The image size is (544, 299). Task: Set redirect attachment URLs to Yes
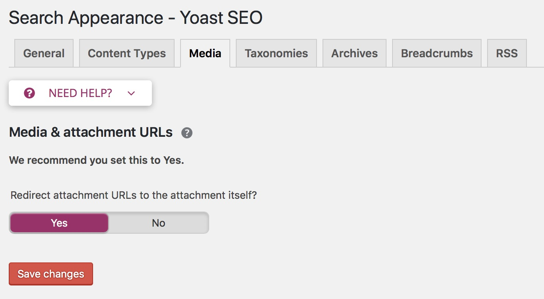59,223
